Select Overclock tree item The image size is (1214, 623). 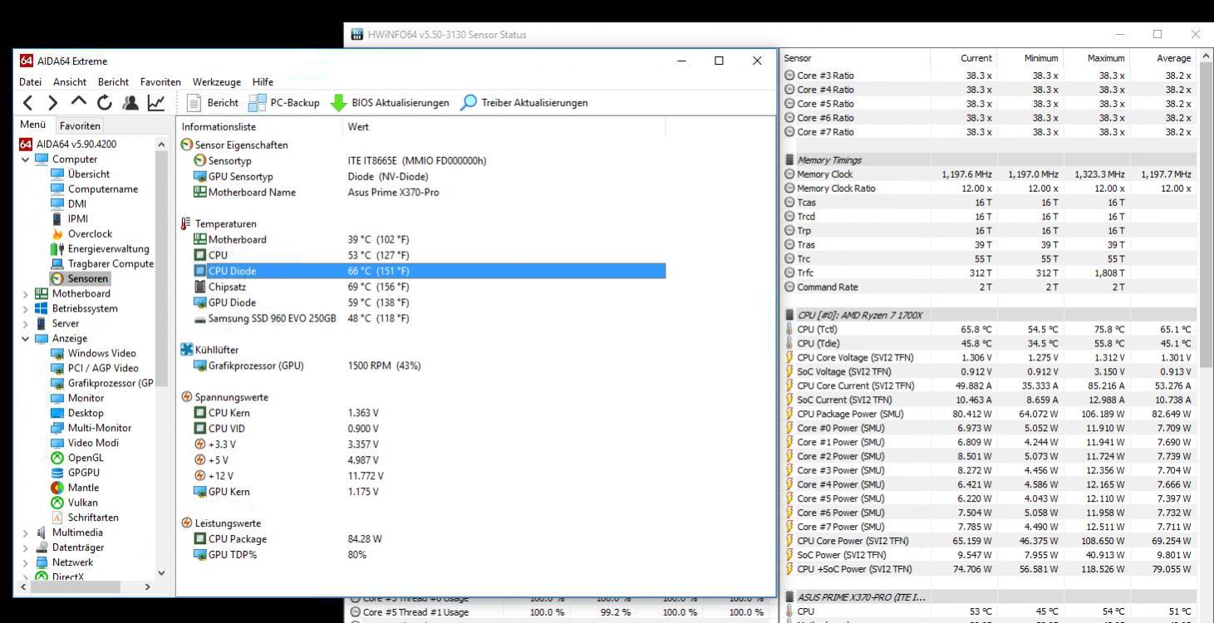point(81,234)
